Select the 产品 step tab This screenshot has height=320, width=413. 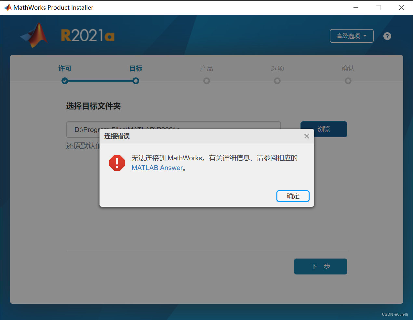206,68
